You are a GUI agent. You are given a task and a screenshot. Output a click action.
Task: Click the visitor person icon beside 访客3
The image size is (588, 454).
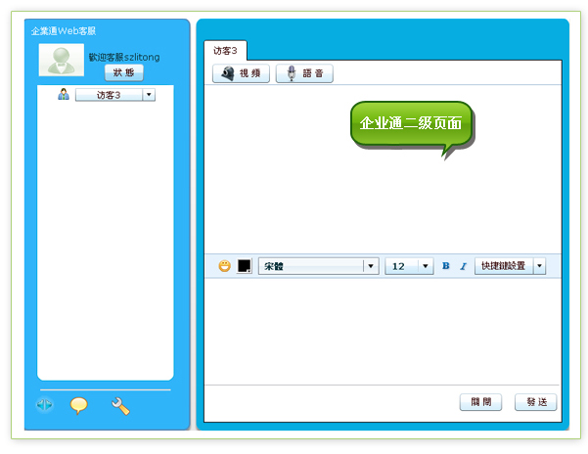point(64,95)
